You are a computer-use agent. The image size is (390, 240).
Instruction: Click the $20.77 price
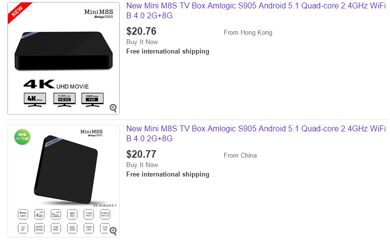(x=141, y=154)
